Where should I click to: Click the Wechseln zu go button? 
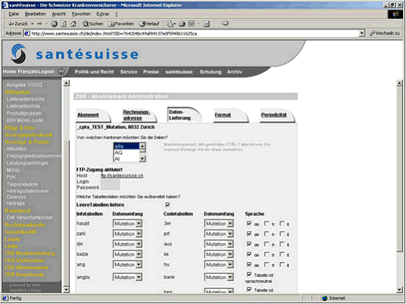coord(385,33)
